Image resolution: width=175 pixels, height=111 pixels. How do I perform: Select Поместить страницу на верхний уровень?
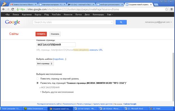pos(38,79)
